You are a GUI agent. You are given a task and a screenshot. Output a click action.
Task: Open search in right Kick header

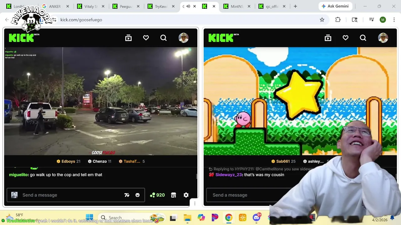[363, 38]
